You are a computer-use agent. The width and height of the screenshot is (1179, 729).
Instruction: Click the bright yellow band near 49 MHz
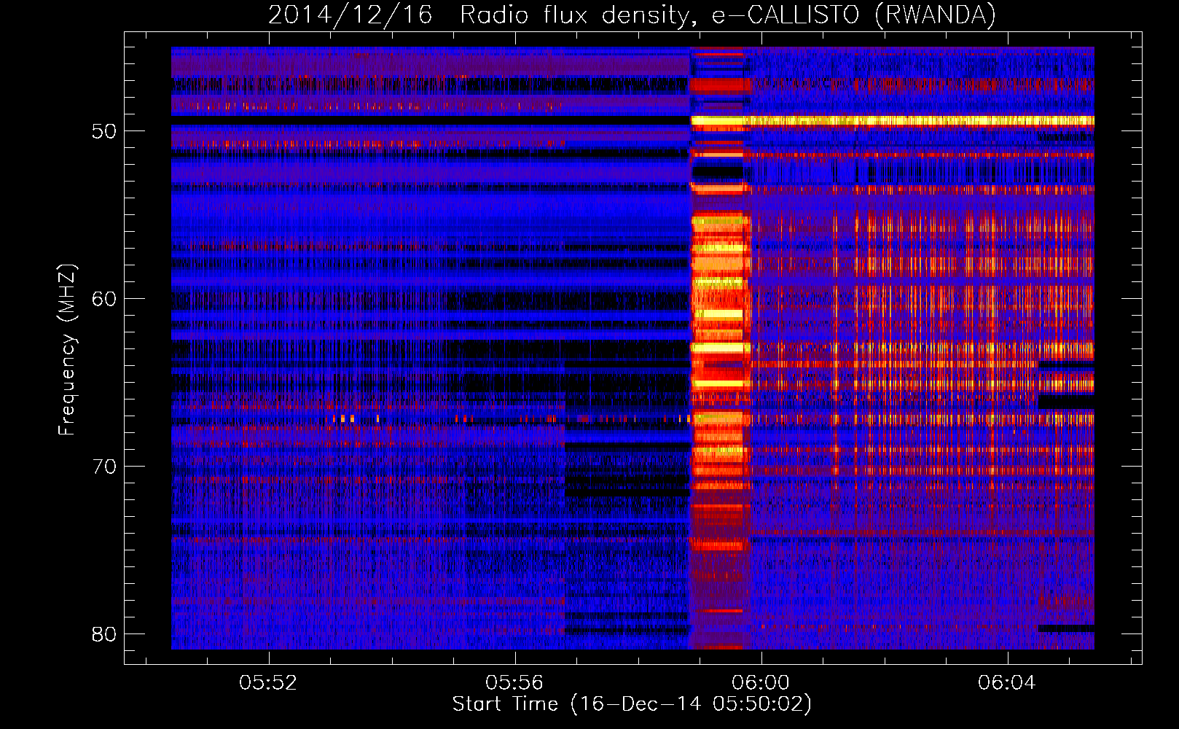(x=893, y=120)
